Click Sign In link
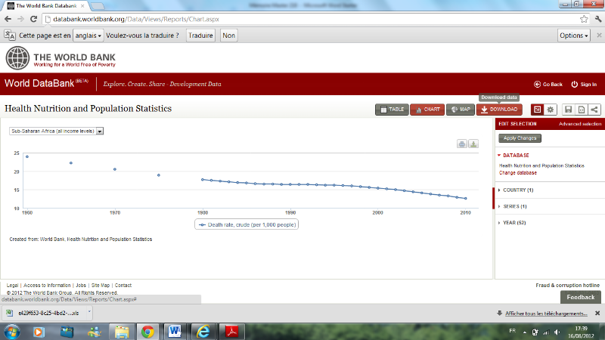 584,84
